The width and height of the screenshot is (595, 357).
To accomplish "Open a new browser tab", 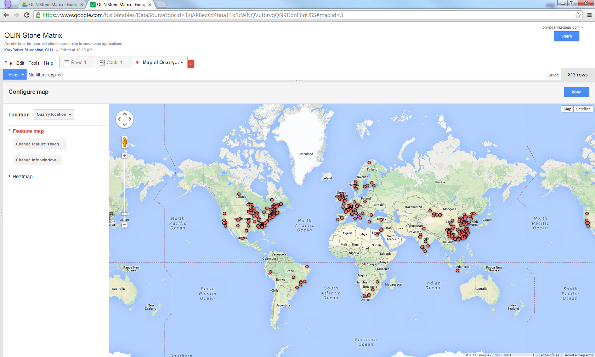I will click(161, 5).
